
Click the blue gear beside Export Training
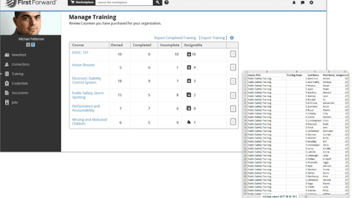click(x=232, y=38)
